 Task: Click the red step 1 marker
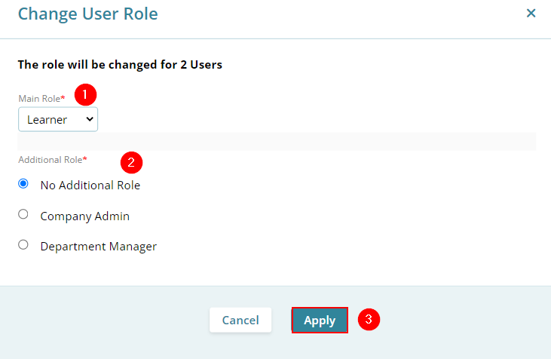coord(85,94)
